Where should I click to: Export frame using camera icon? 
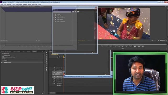143,46
